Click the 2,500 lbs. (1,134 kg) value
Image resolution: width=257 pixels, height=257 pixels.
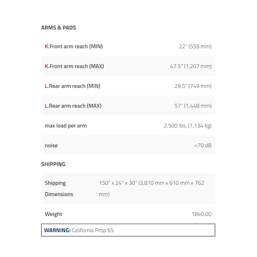(x=188, y=126)
